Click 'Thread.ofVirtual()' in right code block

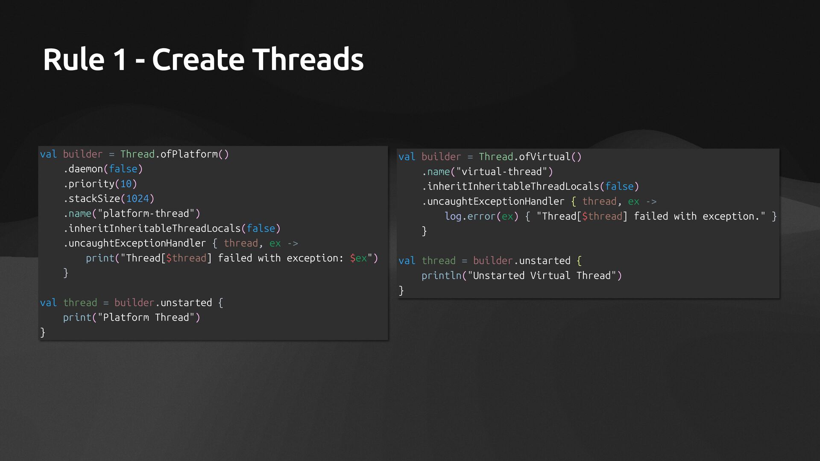pyautogui.click(x=530, y=157)
